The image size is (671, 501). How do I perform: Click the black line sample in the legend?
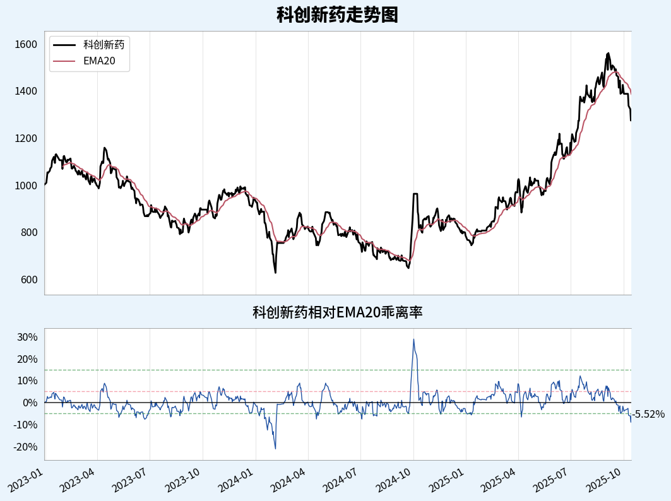coord(64,45)
